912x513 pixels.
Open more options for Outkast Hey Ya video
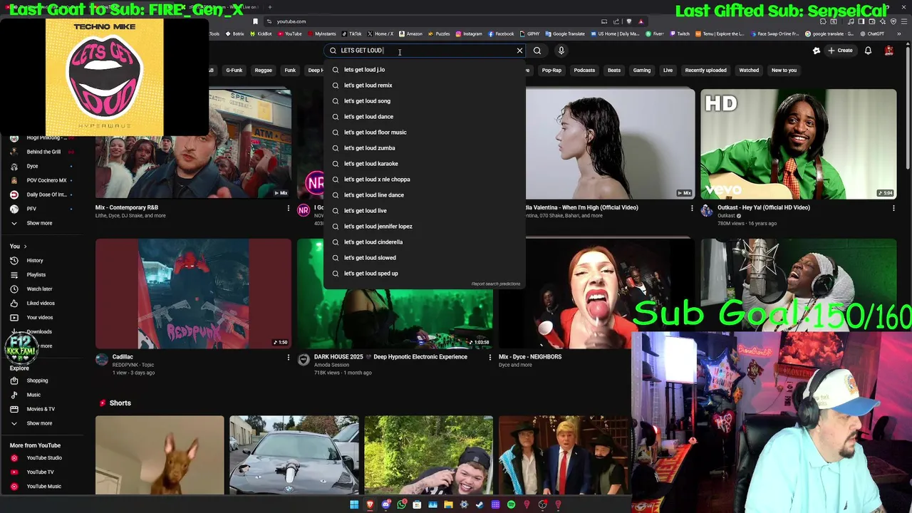(893, 208)
